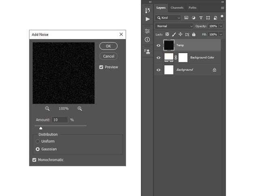Filter layers by adjustment layers icon
Screen dimensions: 255x196
coord(193,18)
